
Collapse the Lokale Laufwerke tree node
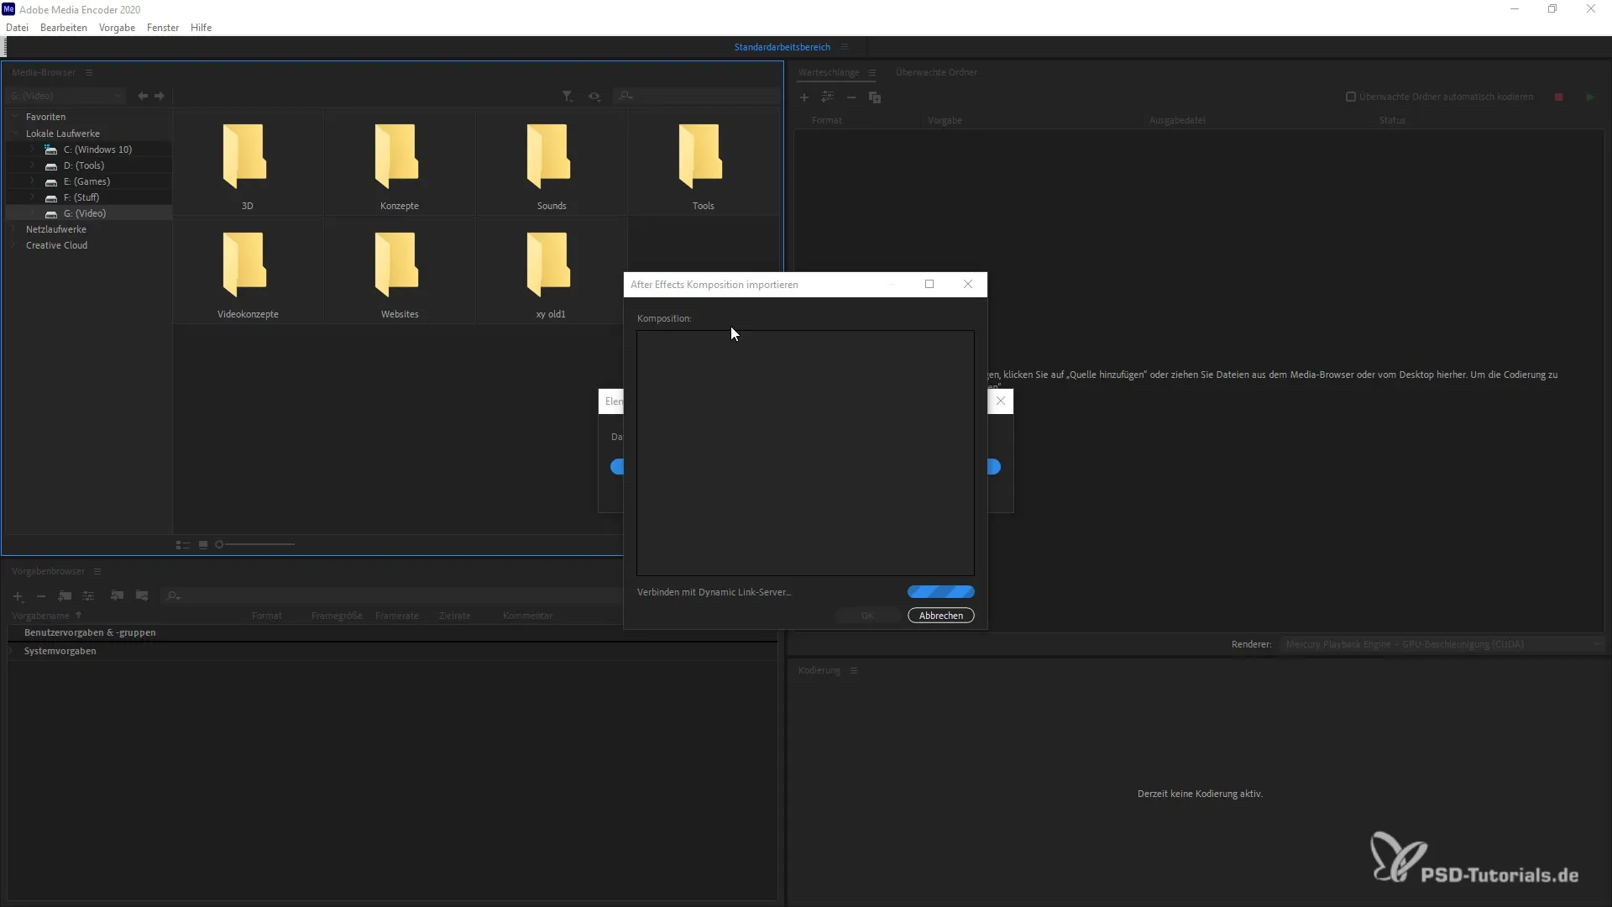(x=15, y=134)
